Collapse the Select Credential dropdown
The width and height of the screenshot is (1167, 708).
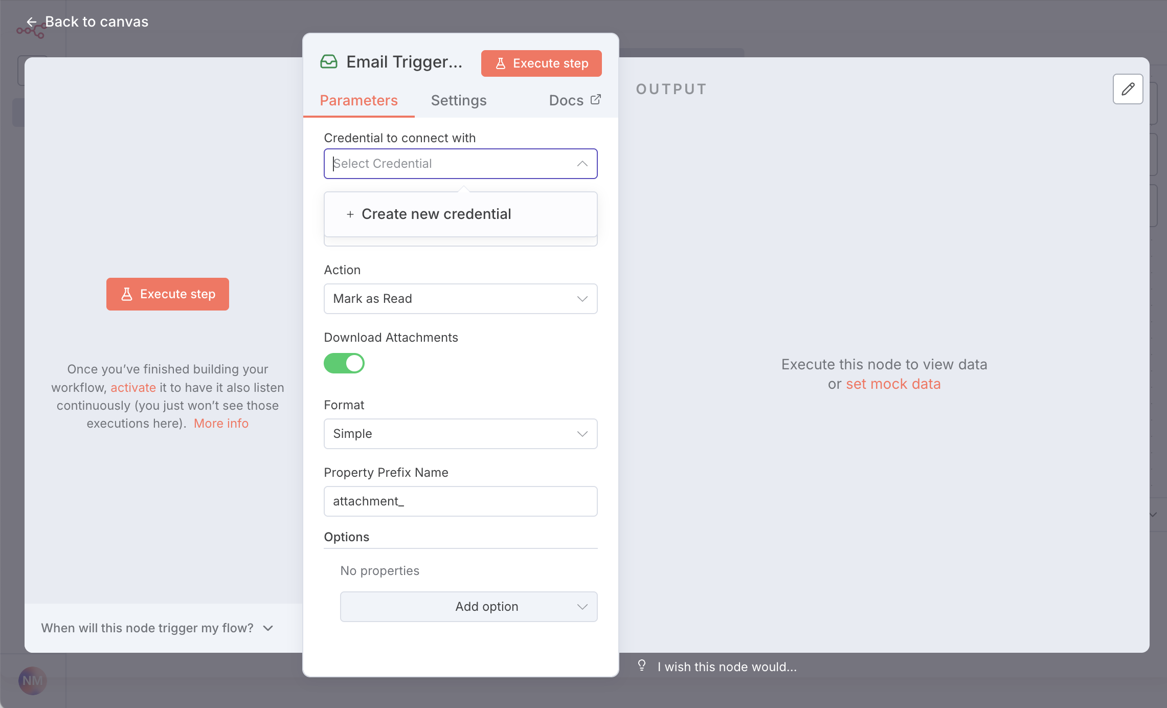coord(582,164)
